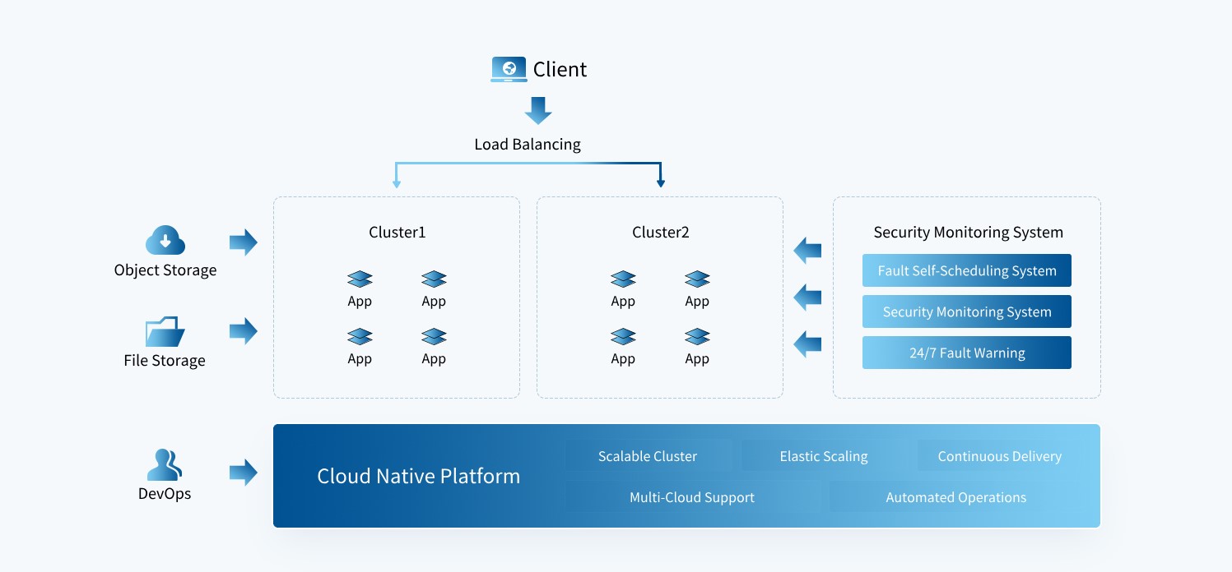This screenshot has height=572, width=1232.
Task: Click the Scalable Cluster box
Action: [648, 455]
